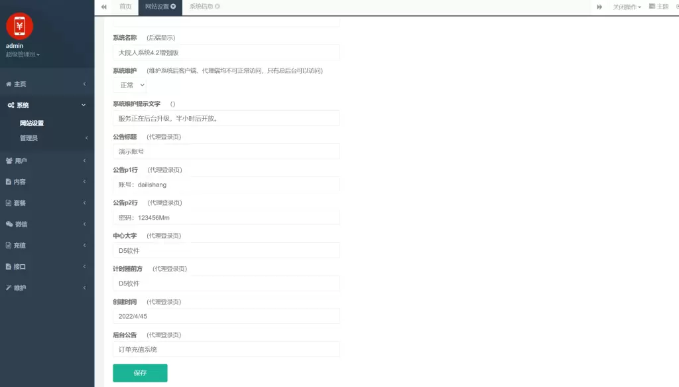Click the 计时器前方 input field
Screen dimensions: 679x387
pyautogui.click(x=226, y=283)
